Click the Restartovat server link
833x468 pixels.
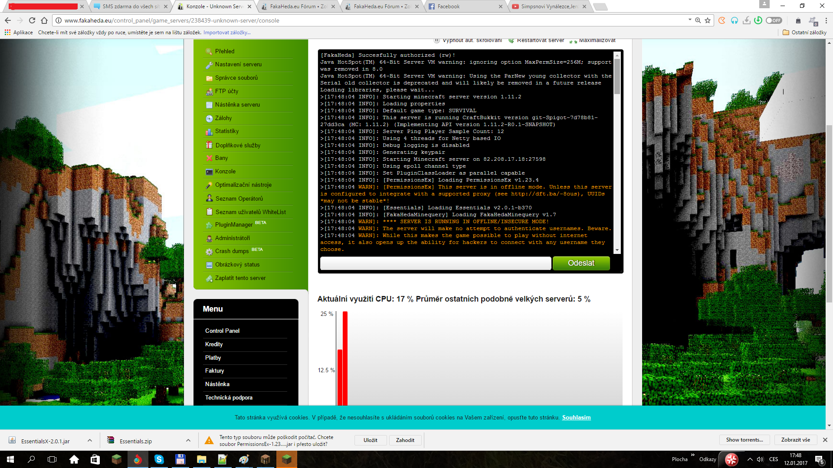[x=537, y=40]
